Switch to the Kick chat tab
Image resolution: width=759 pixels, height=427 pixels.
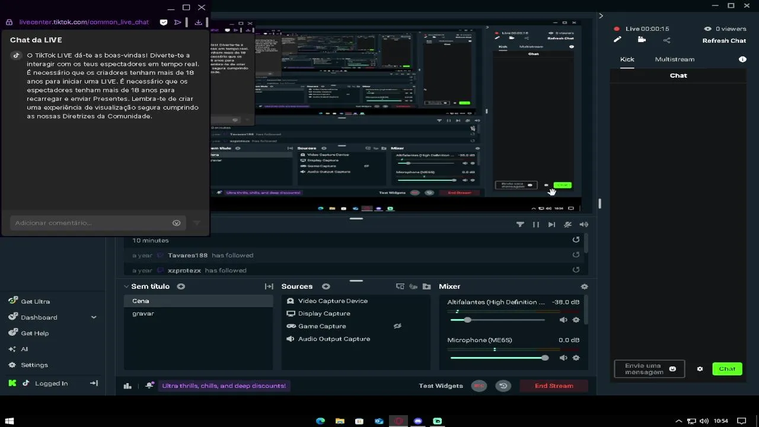(627, 59)
